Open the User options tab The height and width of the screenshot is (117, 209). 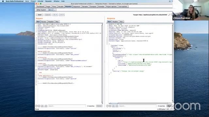(123, 6)
